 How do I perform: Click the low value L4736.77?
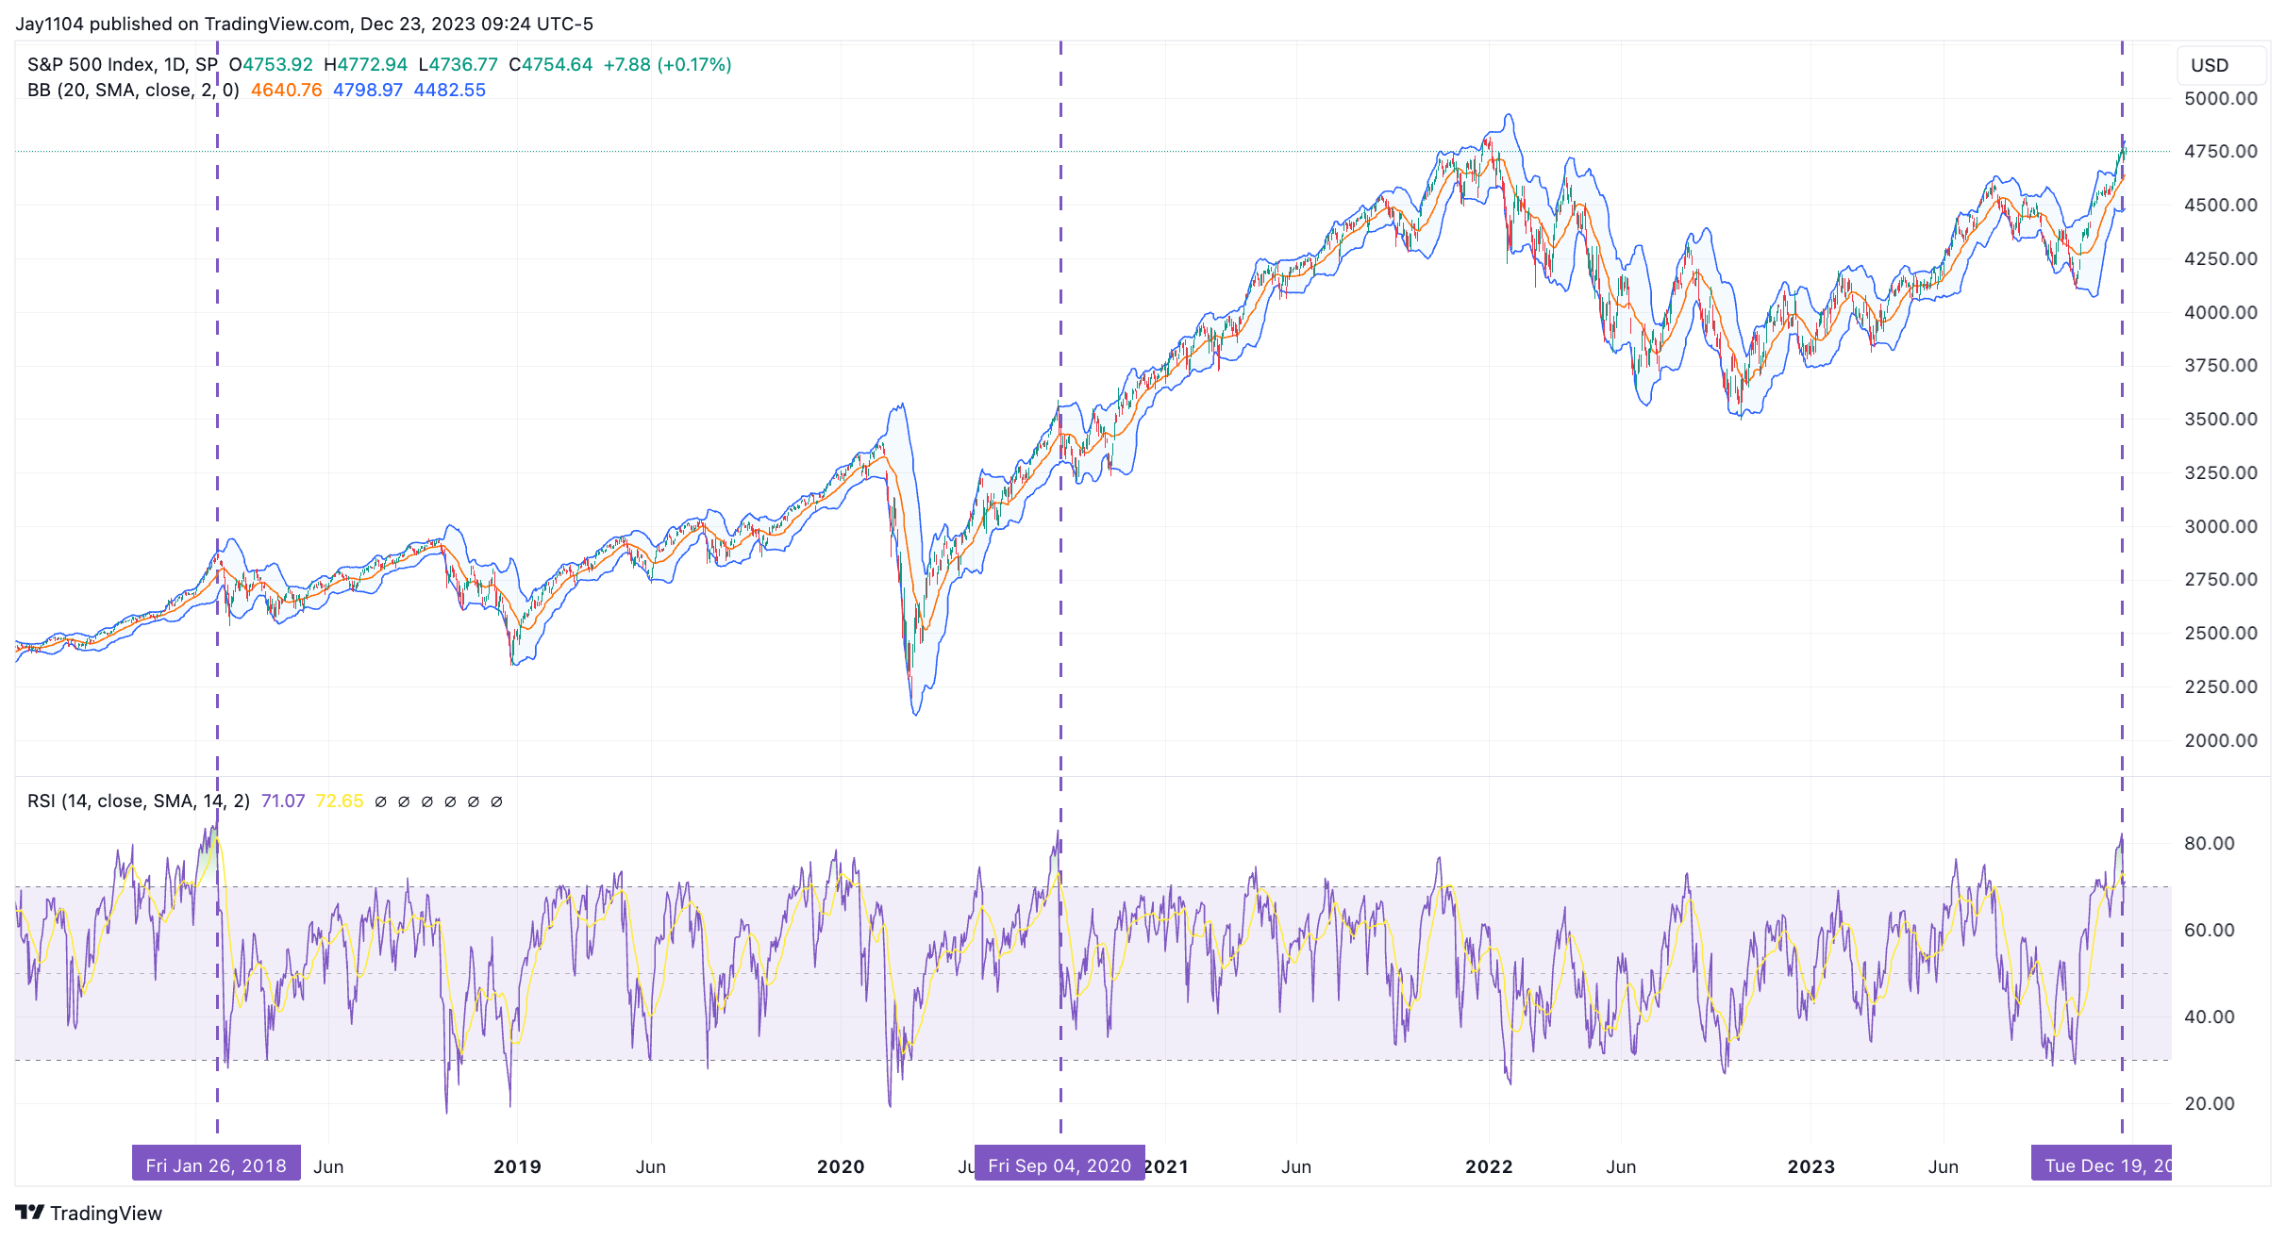click(x=458, y=64)
